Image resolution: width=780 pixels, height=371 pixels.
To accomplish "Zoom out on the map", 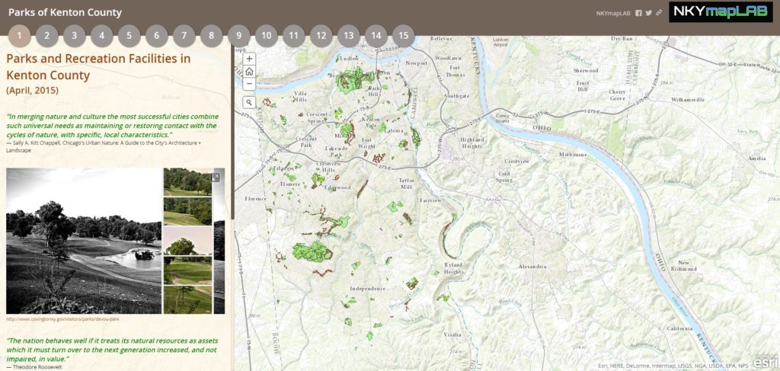I will click(x=249, y=84).
